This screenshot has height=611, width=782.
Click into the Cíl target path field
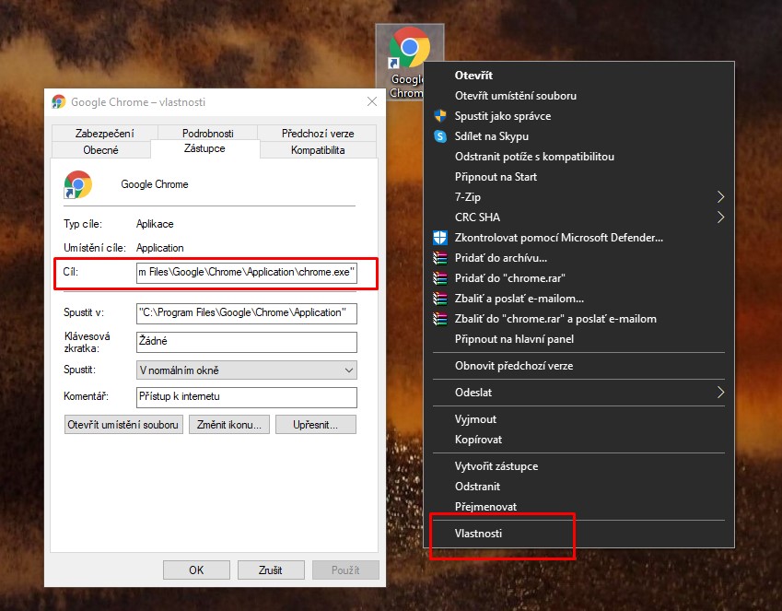[x=245, y=273]
